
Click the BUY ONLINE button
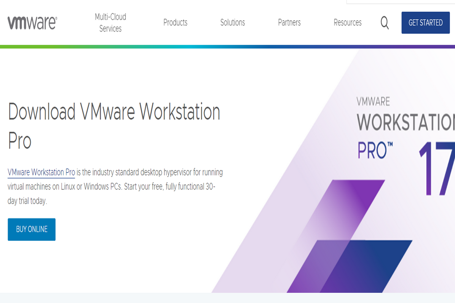point(31,229)
